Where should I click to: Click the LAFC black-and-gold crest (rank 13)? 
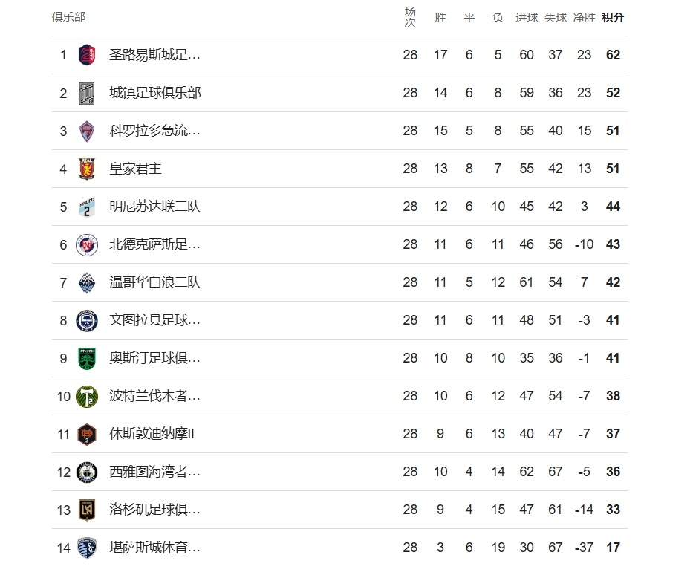(87, 510)
